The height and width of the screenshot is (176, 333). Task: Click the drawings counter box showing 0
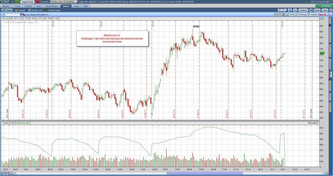coord(284,14)
